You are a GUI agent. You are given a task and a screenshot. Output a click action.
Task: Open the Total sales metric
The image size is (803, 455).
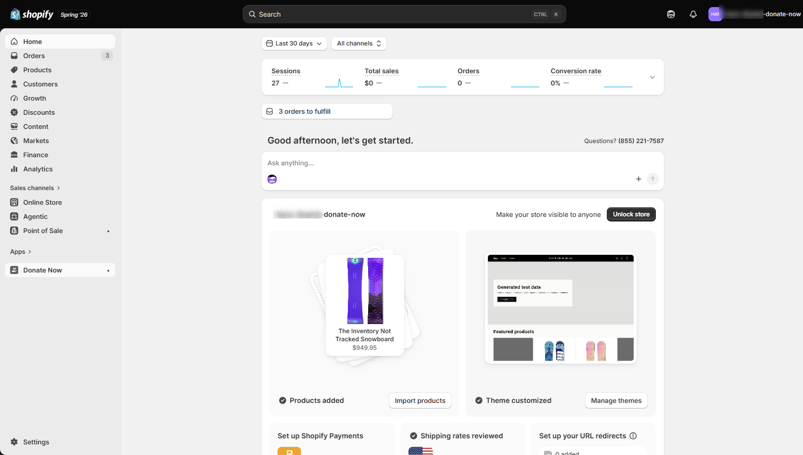click(405, 77)
